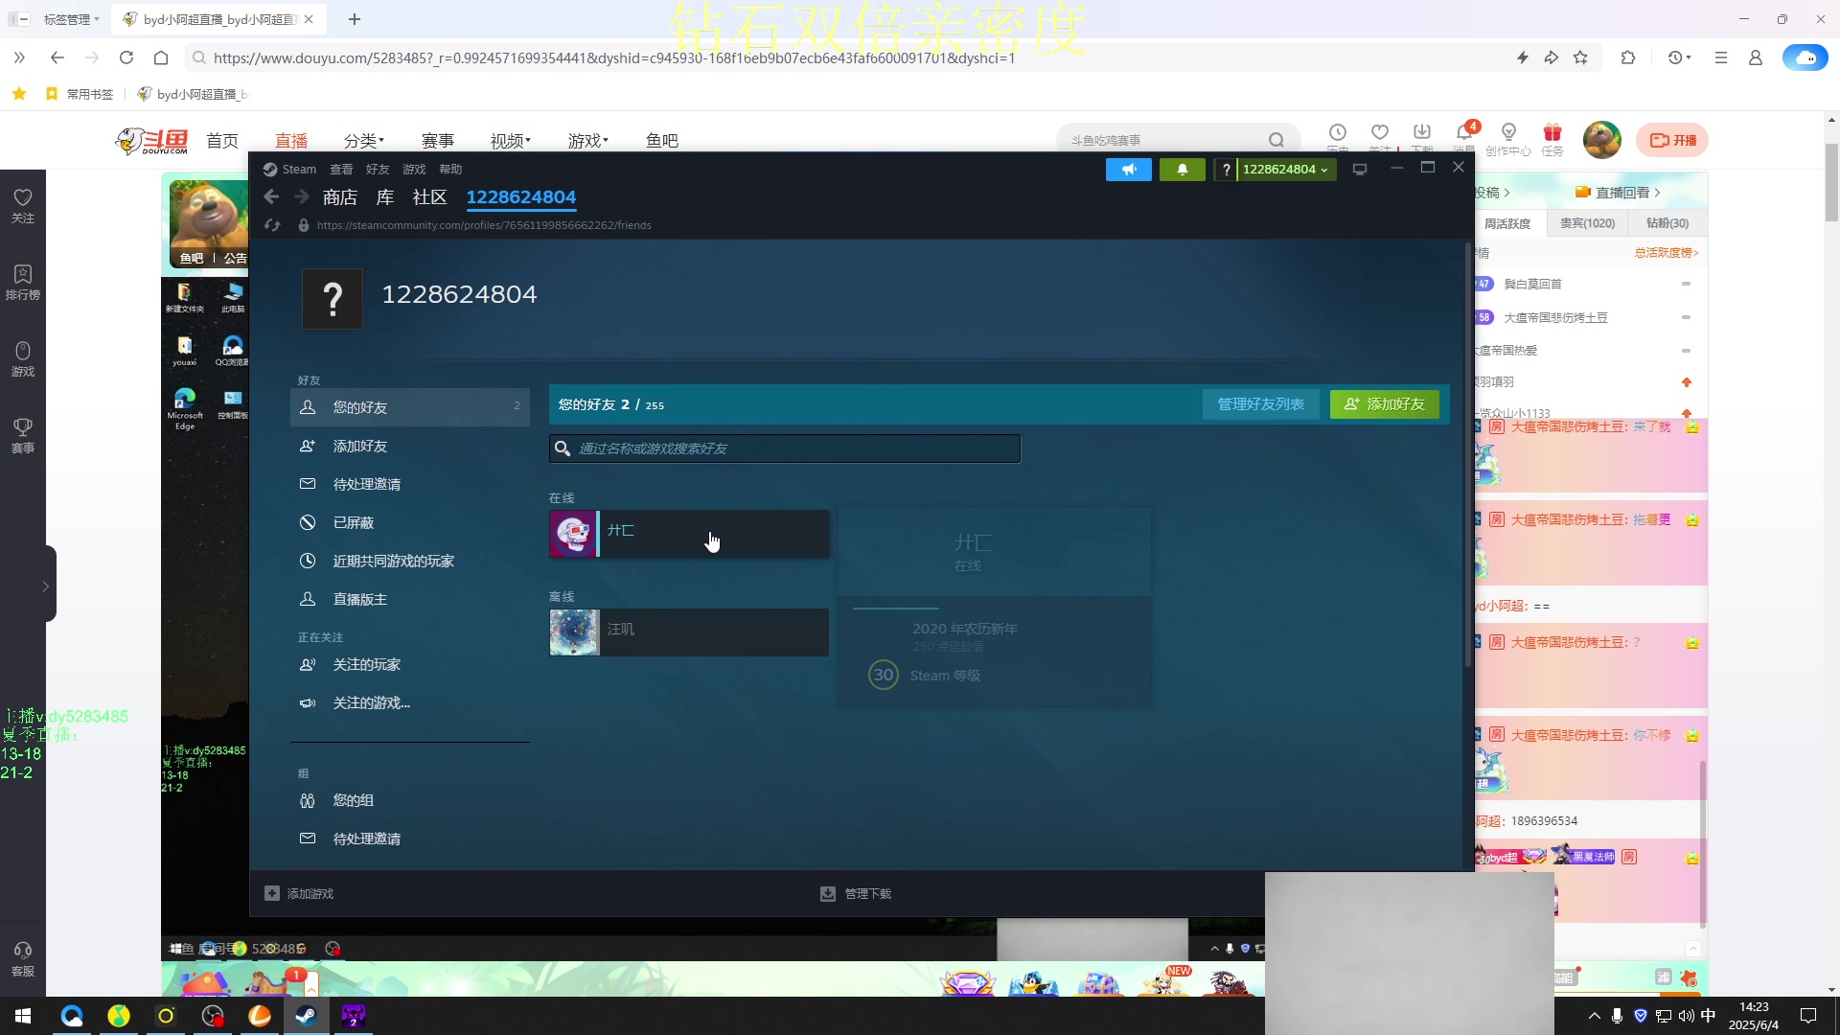Image resolution: width=1840 pixels, height=1035 pixels.
Task: Open offline friend 汪叽 entry
Action: pos(689,632)
